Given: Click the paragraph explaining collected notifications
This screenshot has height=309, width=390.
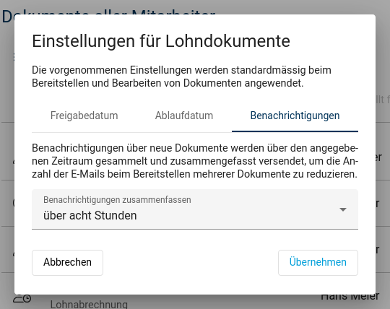Looking at the screenshot, I should point(195,161).
